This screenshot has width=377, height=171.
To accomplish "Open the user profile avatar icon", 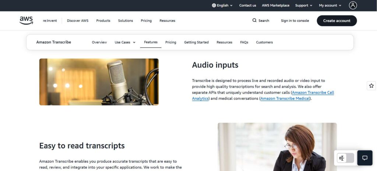I will 353,5.
